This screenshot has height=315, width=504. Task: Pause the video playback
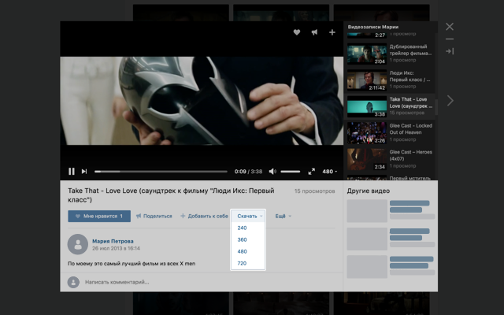tap(72, 172)
